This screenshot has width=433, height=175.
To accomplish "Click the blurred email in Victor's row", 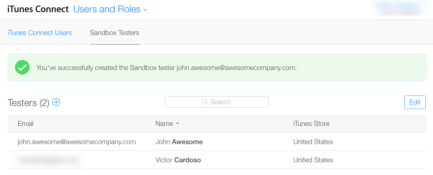I will [x=48, y=160].
